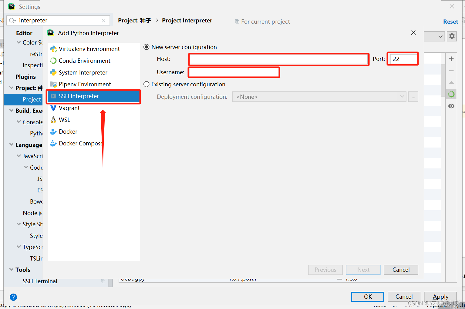Close the Settings window
The image size is (465, 309).
coord(452,6)
